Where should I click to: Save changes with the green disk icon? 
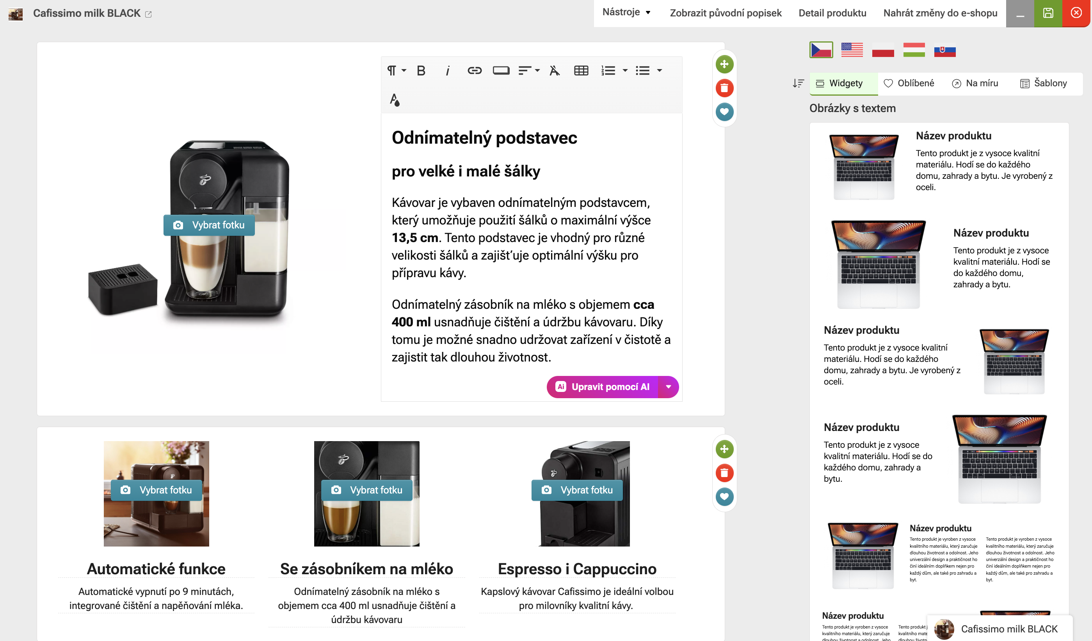click(x=1048, y=12)
